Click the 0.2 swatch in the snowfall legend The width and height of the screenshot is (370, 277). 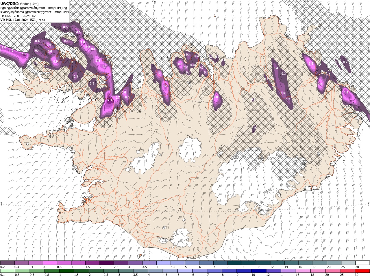pos(7,263)
